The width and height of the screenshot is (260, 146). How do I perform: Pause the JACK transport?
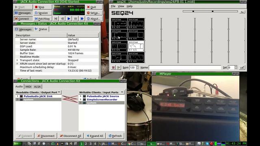click(76, 19)
